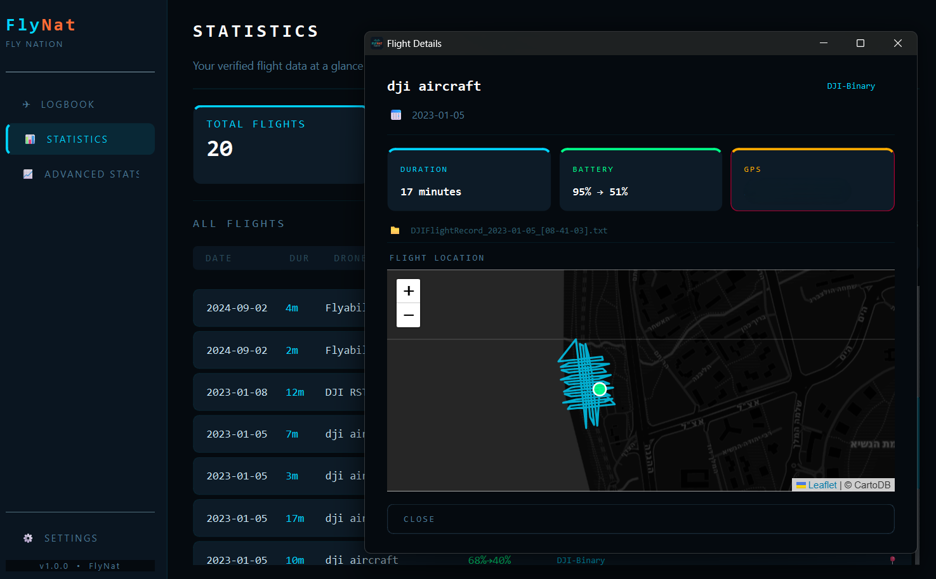Select the 2023-01-05 3m flight row
This screenshot has width=936, height=579.
coord(279,476)
